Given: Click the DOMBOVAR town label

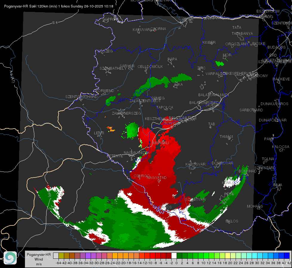Looking at the screenshot, I should (x=222, y=163).
